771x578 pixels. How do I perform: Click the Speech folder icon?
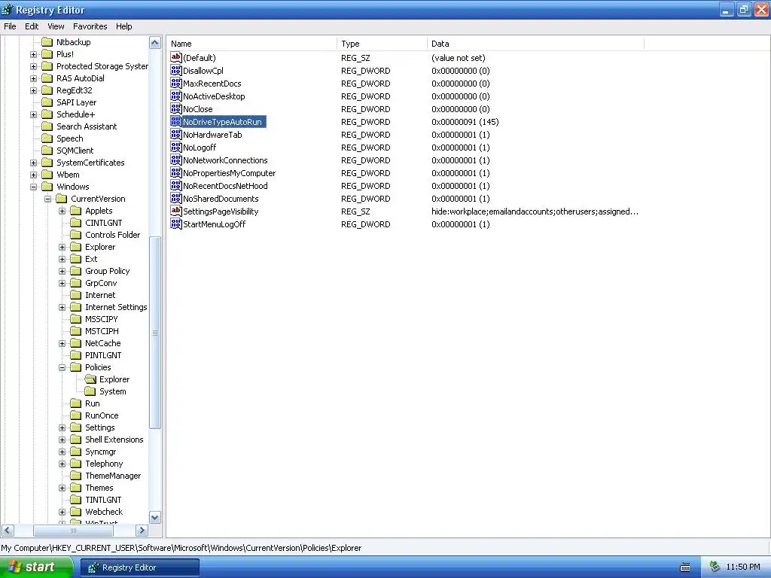[x=47, y=138]
